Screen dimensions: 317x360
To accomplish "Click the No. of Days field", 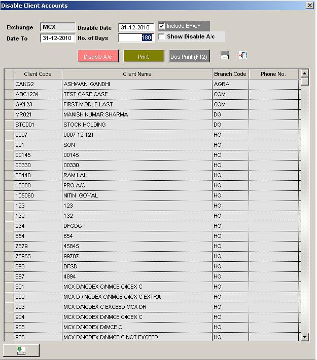I will 135,38.
